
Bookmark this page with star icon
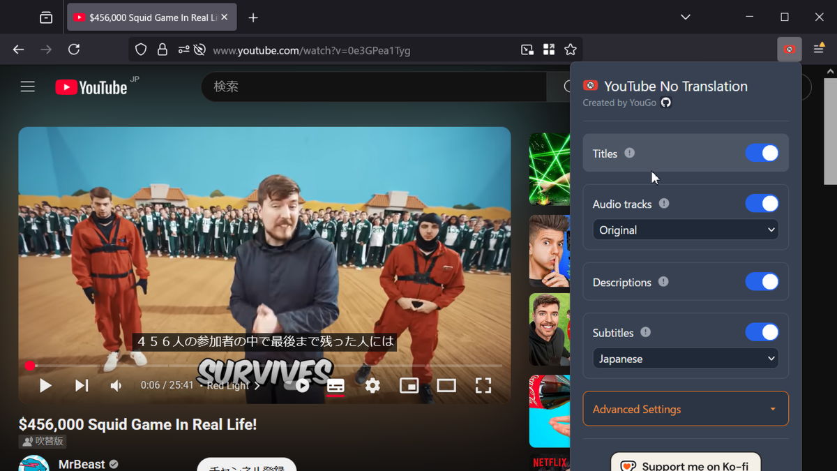click(571, 50)
